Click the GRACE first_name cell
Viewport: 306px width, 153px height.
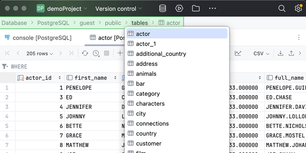tap(92, 135)
